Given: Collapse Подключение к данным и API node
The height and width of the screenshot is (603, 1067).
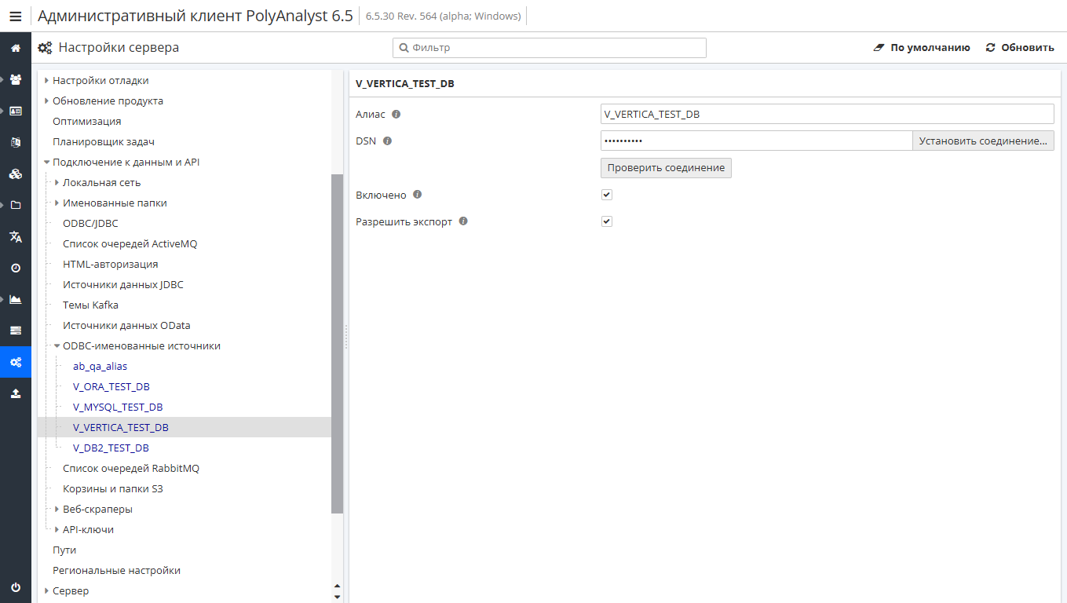Looking at the screenshot, I should pos(46,162).
